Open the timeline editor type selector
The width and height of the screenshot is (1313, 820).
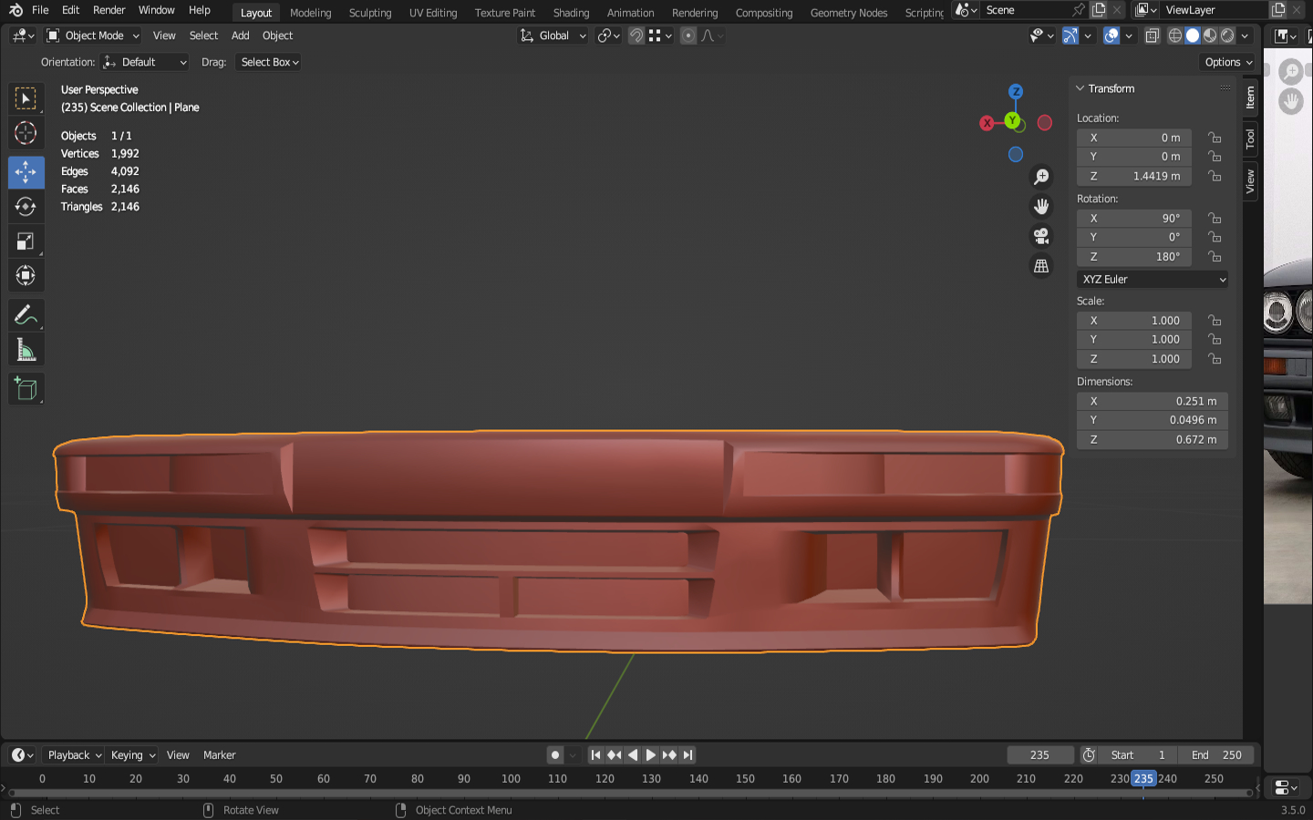(x=22, y=755)
